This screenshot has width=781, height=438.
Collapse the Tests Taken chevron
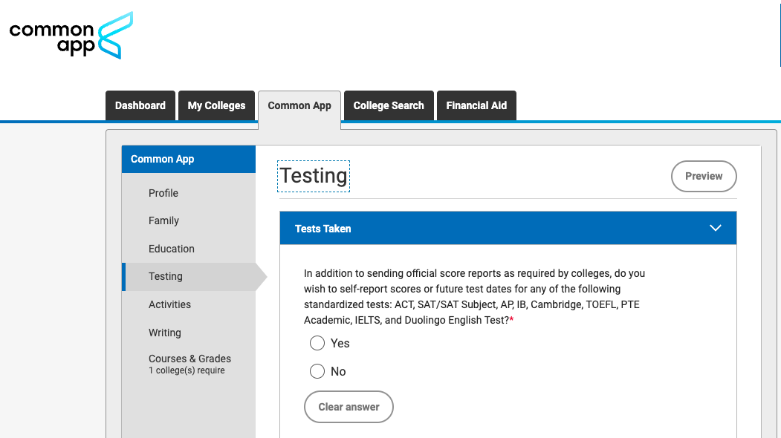[x=716, y=228]
